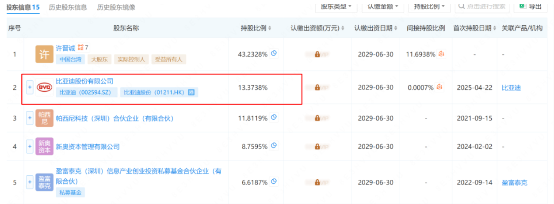The image size is (554, 204).
Task: Open 盈富泰克（深圳）信息产业 fund link
Action: pyautogui.click(x=138, y=176)
